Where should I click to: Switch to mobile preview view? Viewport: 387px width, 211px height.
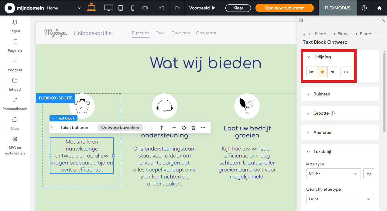pyautogui.click(x=132, y=8)
